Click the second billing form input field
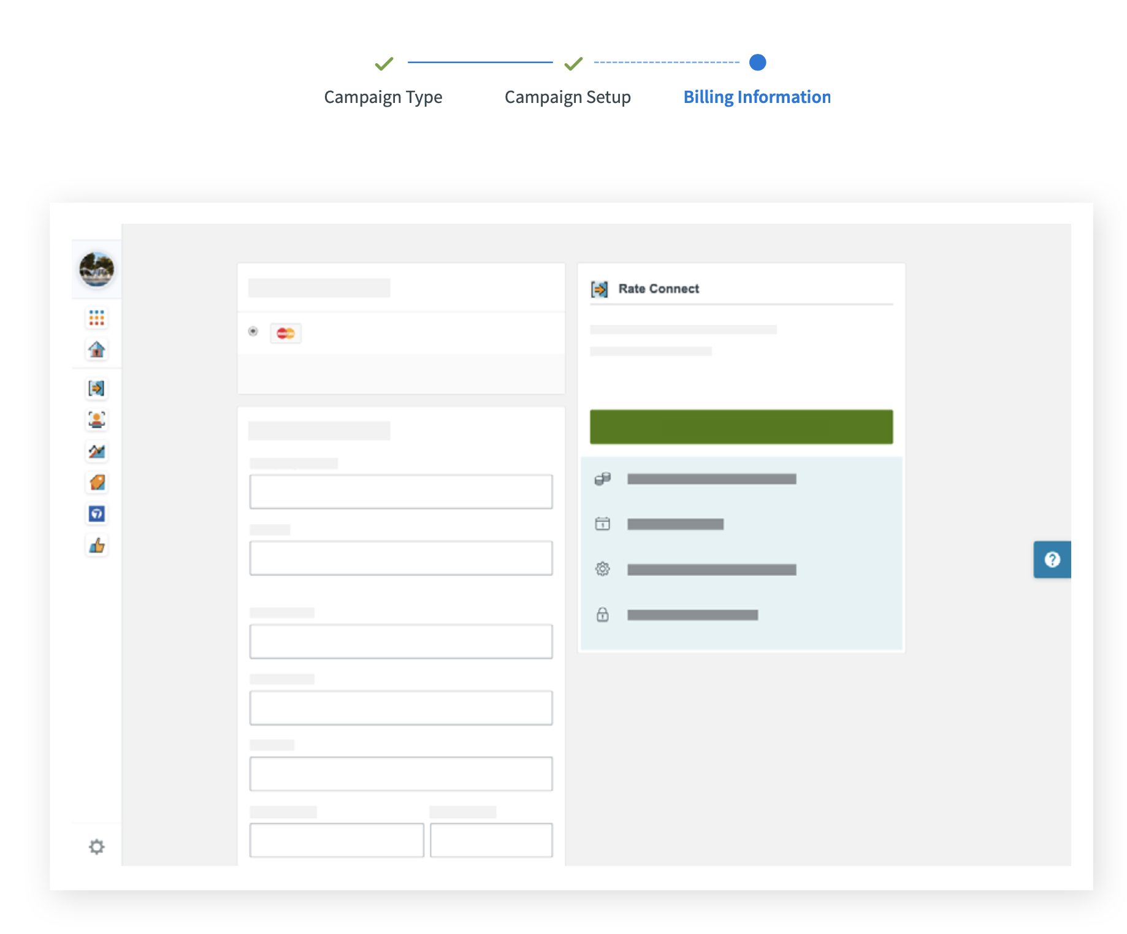1127x934 pixels. (x=400, y=558)
